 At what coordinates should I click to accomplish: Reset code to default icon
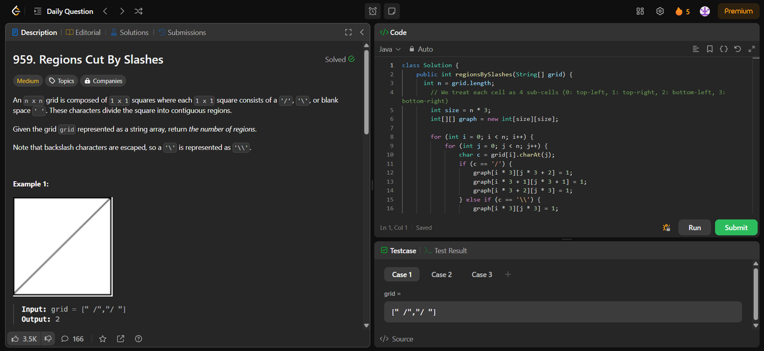738,49
